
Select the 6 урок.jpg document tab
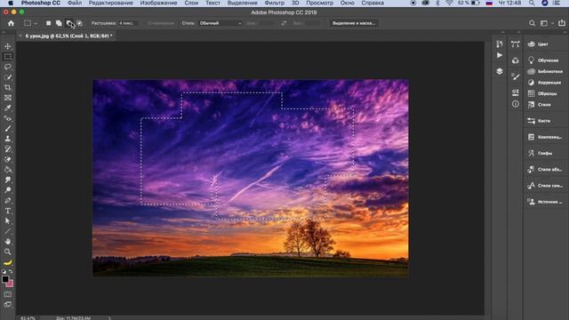point(68,36)
